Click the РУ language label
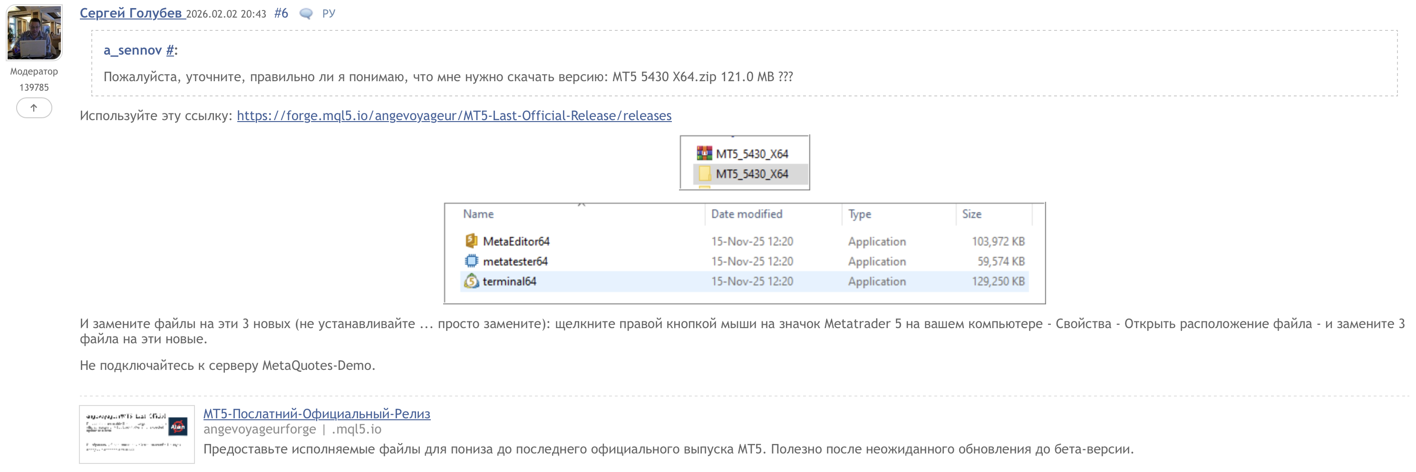Image resolution: width=1416 pixels, height=472 pixels. tap(329, 14)
